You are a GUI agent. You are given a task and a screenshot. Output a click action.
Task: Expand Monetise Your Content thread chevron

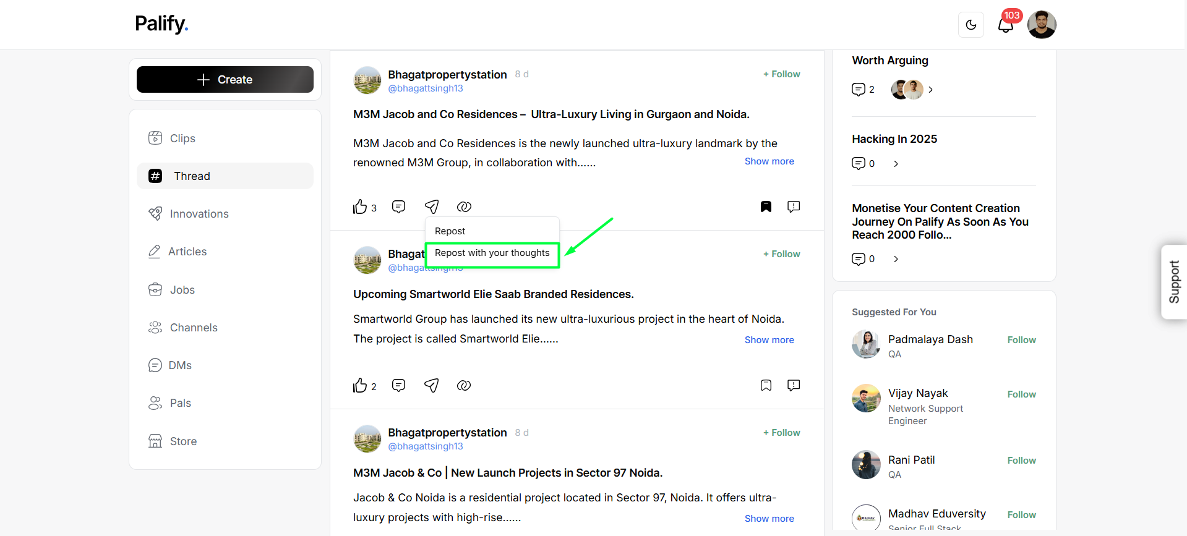pyautogui.click(x=896, y=259)
